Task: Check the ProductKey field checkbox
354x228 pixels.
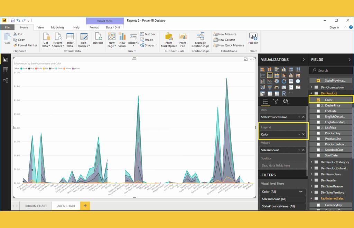Action: [318, 133]
